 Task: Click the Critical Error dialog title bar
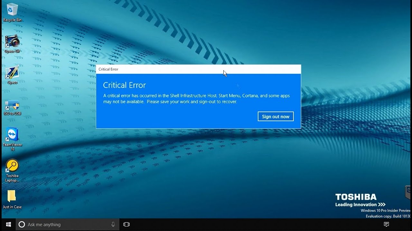point(198,69)
